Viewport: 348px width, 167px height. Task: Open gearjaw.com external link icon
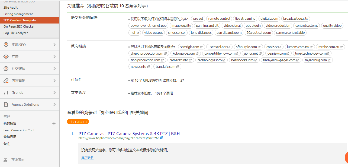pyautogui.click(x=288, y=53)
